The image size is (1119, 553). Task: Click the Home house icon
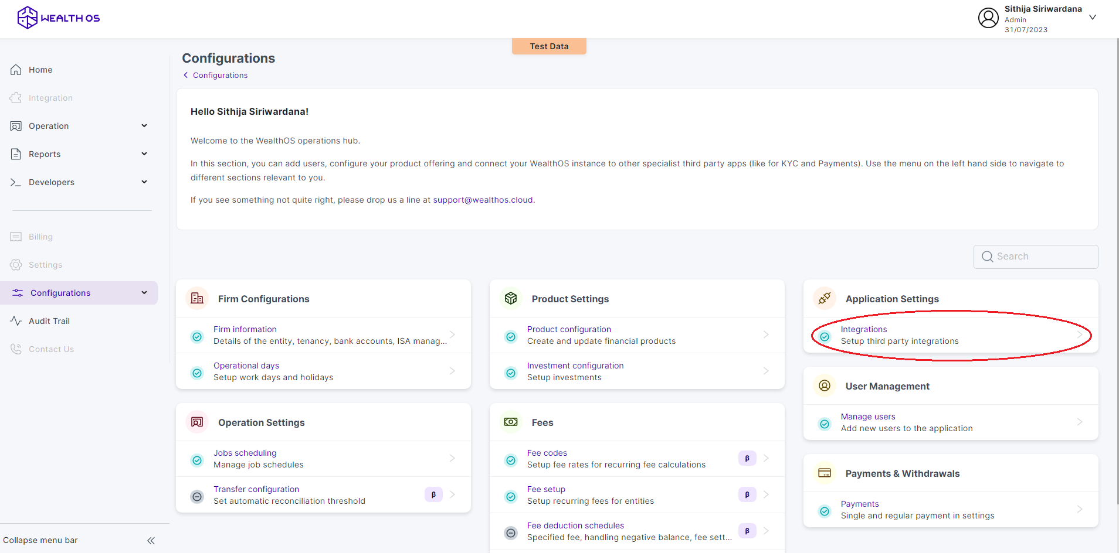coord(16,70)
